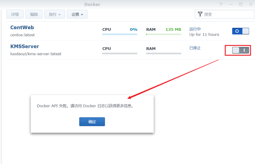Click the 详情 toolbar button
Screen dimensions: 255x164
click(x=15, y=14)
